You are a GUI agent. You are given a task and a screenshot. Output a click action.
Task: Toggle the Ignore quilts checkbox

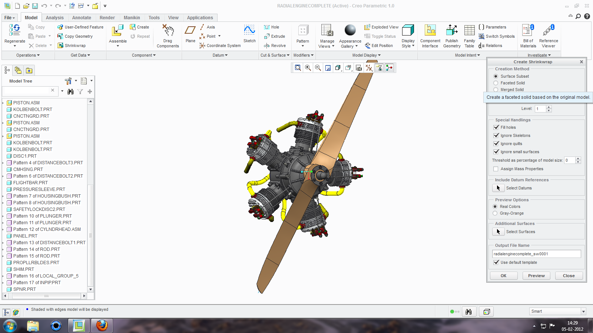(496, 144)
